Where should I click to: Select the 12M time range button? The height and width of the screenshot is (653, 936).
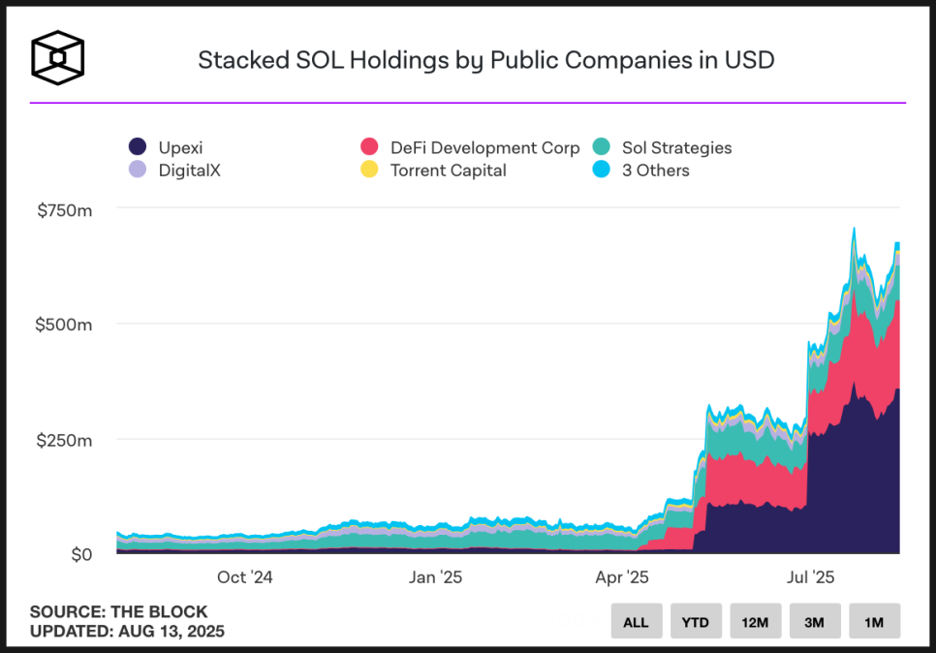tap(755, 621)
